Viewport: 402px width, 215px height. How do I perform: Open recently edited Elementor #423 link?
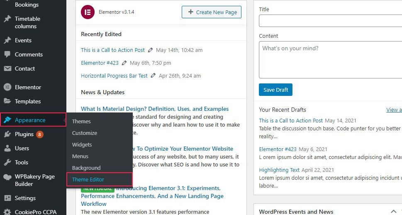tap(100, 63)
